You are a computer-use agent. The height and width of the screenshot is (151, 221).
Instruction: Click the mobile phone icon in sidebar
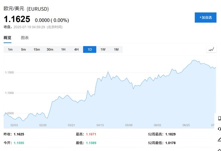[219, 118]
